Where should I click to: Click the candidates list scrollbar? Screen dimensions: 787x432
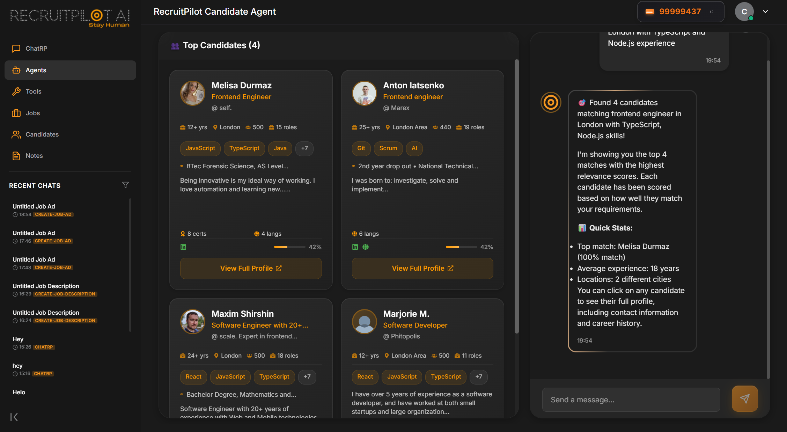coord(517,196)
